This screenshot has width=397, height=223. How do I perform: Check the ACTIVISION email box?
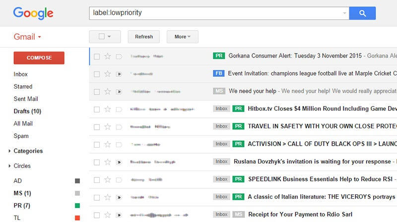coord(97,145)
